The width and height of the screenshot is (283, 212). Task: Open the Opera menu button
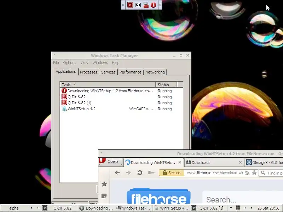[x=111, y=161]
